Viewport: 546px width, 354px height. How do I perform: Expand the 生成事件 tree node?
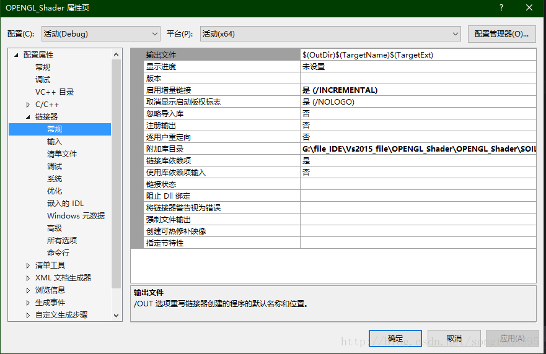29,303
